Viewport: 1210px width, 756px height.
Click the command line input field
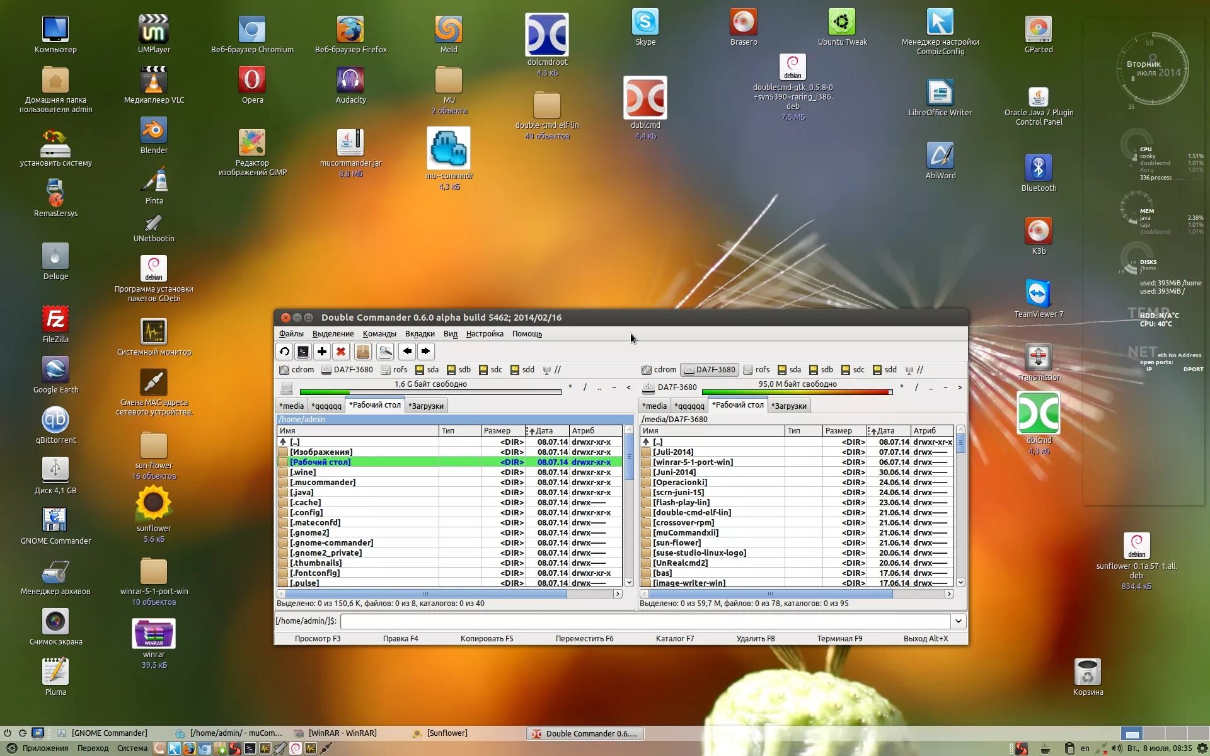click(x=645, y=621)
